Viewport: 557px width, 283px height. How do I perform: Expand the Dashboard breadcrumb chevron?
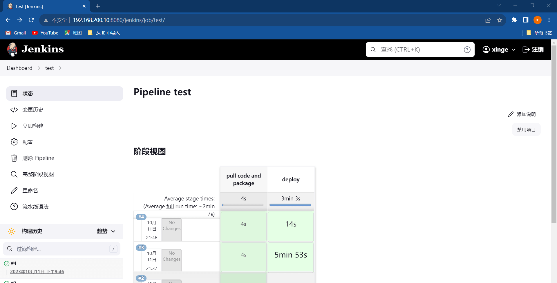39,68
